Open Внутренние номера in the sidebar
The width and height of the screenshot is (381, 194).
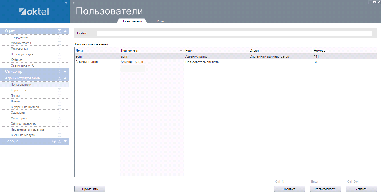click(x=25, y=107)
